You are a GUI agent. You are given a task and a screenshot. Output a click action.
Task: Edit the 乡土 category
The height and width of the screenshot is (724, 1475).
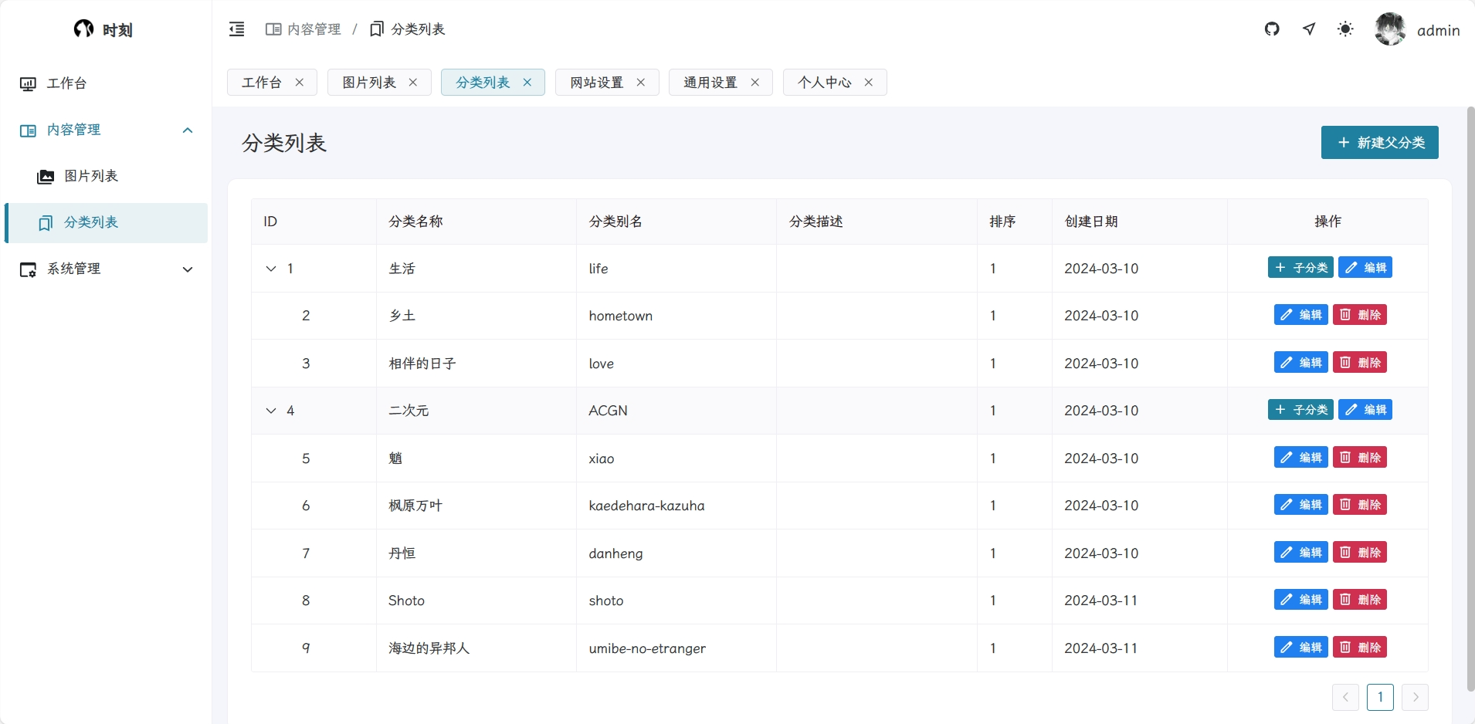pos(1301,315)
